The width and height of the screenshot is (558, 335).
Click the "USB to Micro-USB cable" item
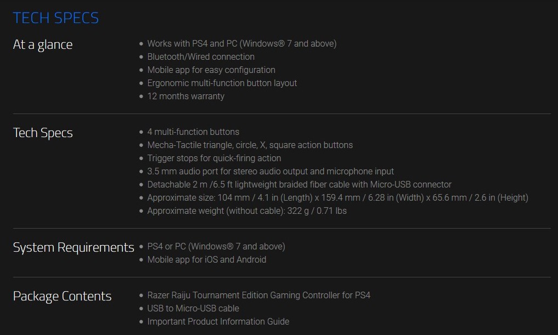193,308
